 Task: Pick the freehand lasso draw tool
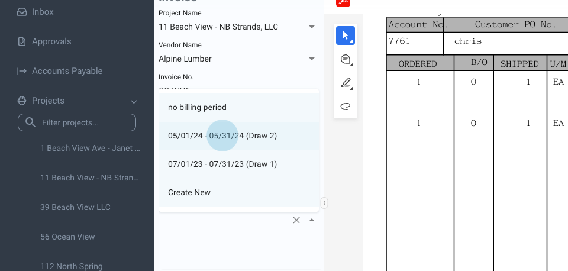346,107
